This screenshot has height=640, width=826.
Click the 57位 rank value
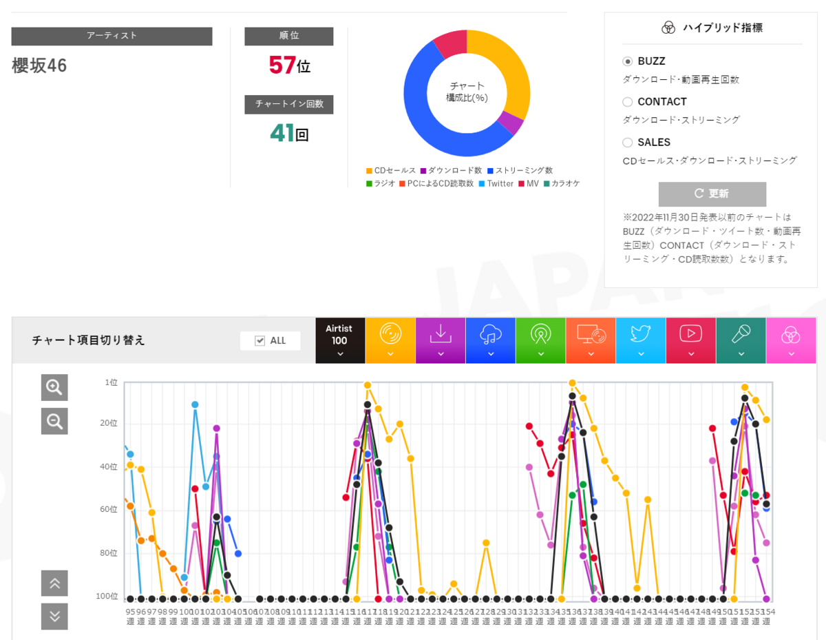click(289, 65)
